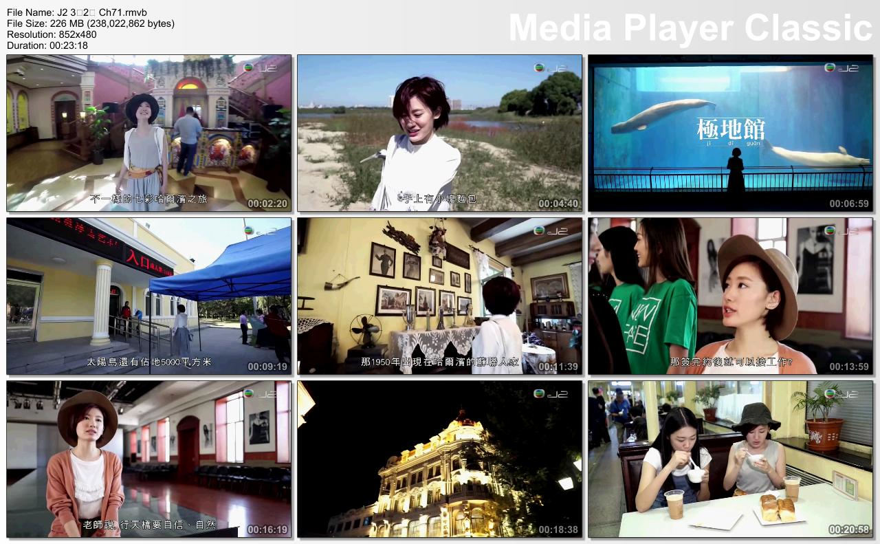Click the 00:18:38 timestamp
The image size is (880, 544).
558,530
